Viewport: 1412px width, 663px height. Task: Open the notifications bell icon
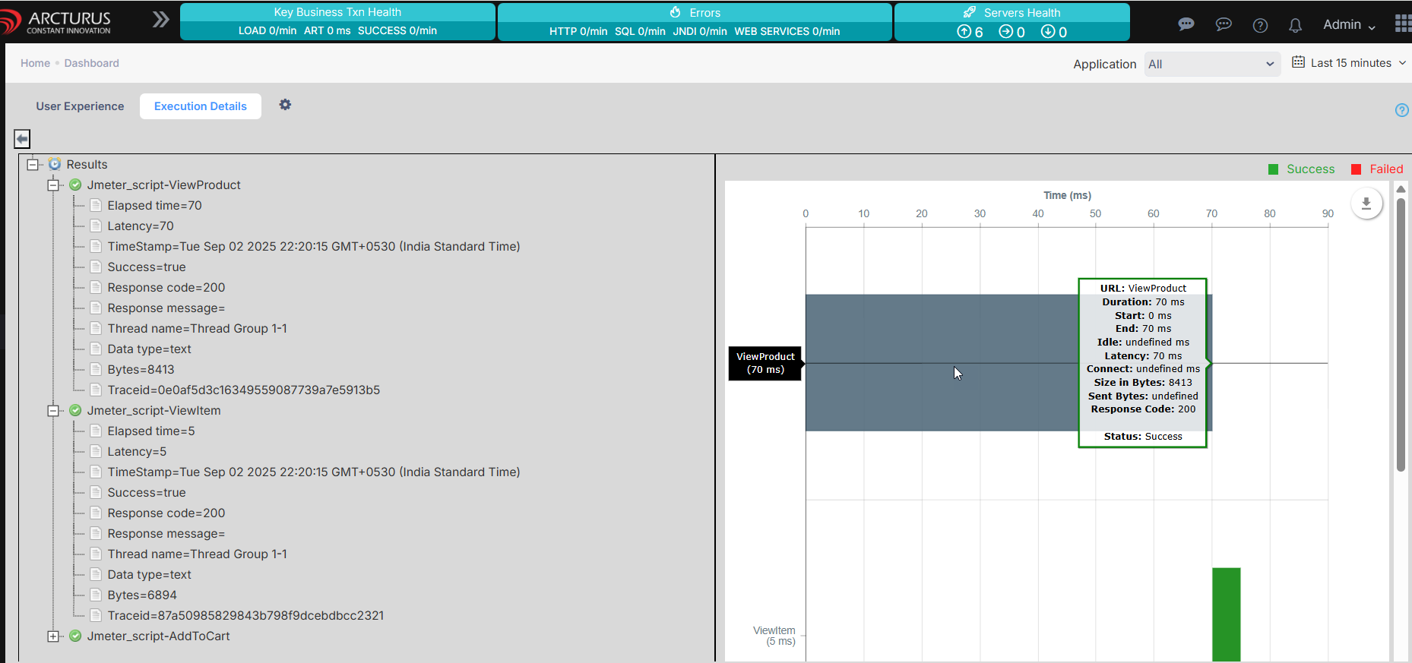pos(1295,25)
